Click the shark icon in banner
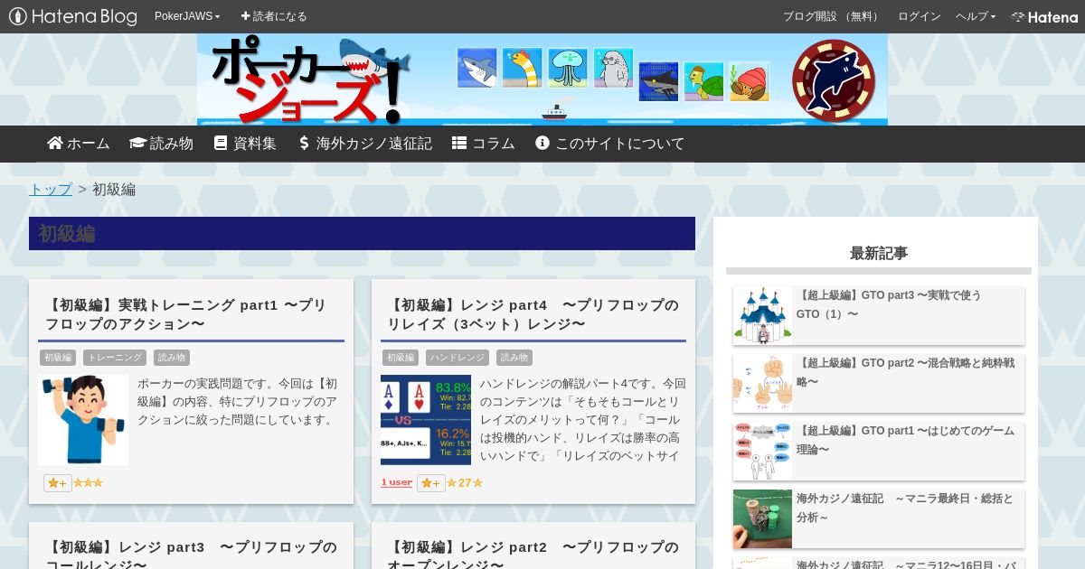 pyautogui.click(x=476, y=68)
